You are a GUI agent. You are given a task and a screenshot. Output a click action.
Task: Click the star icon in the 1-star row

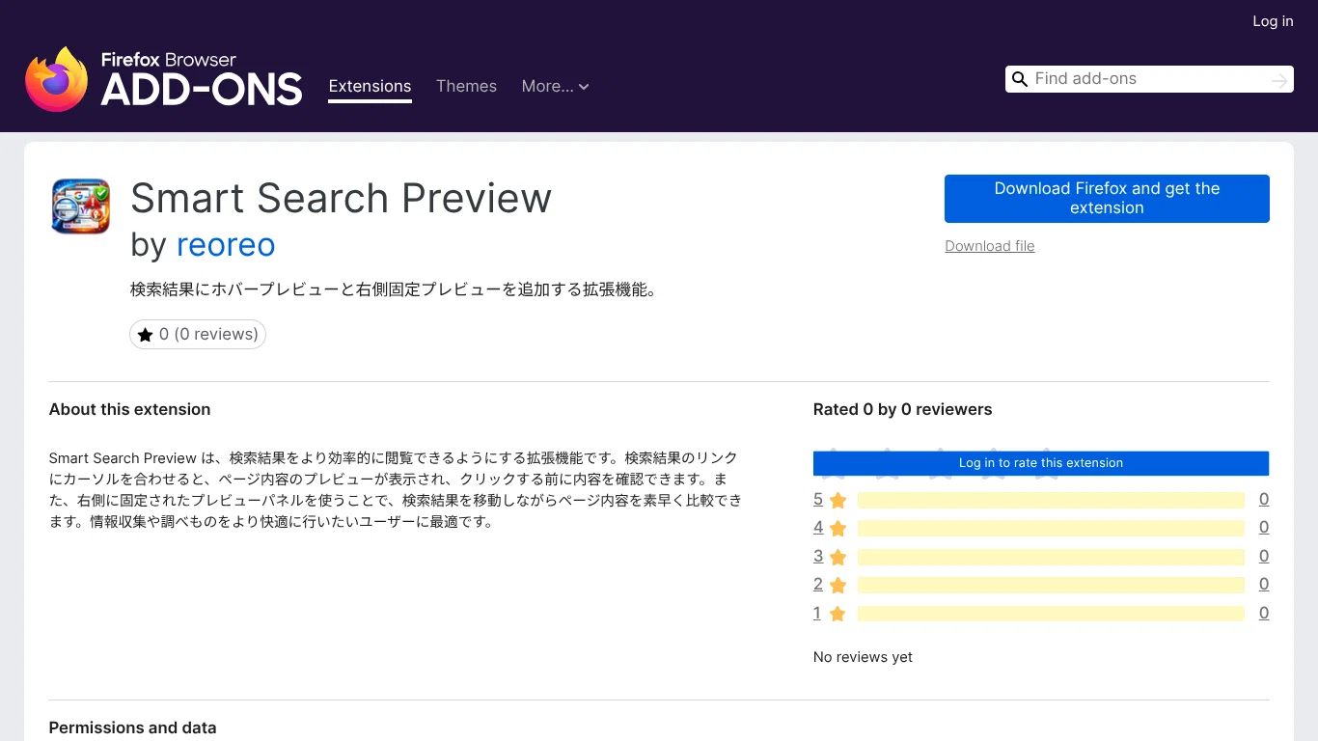coord(837,614)
